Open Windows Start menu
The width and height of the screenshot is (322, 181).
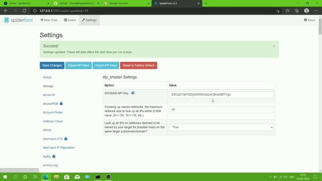pos(5,176)
